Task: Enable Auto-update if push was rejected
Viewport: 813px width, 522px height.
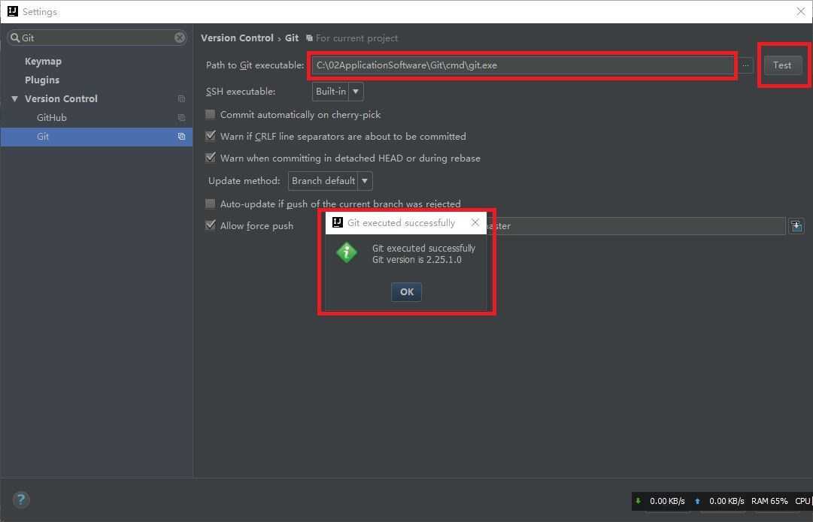Action: (210, 204)
